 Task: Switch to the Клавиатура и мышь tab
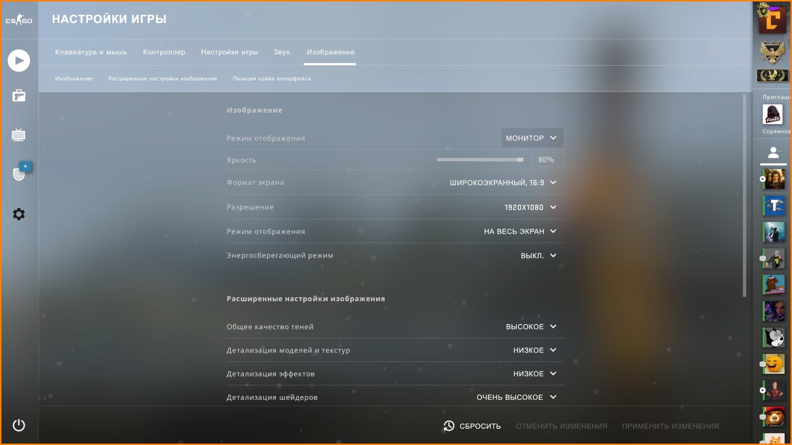(91, 52)
